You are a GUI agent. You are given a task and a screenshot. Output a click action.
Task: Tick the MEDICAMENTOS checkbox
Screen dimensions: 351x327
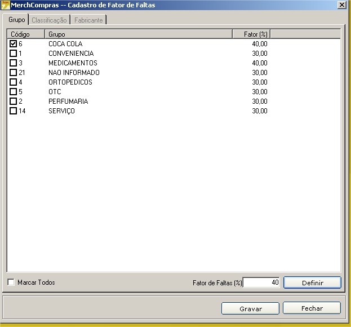14,63
